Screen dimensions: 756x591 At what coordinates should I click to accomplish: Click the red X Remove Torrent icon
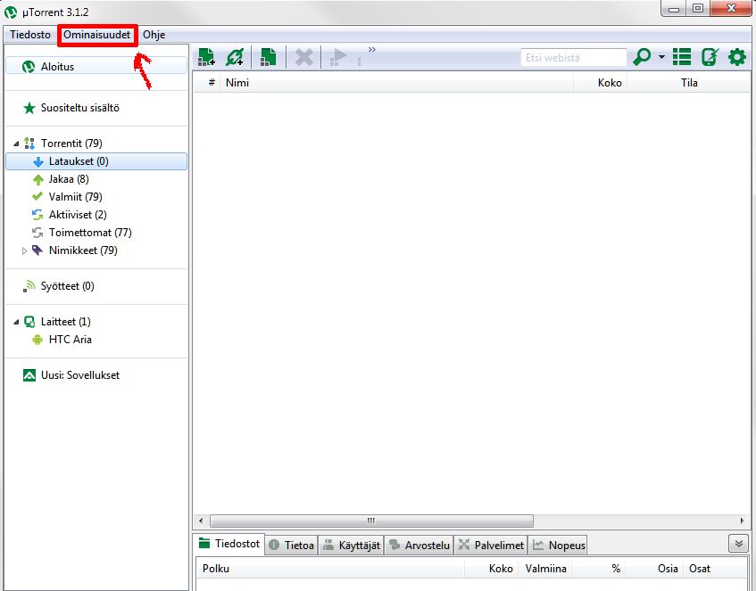coord(304,57)
